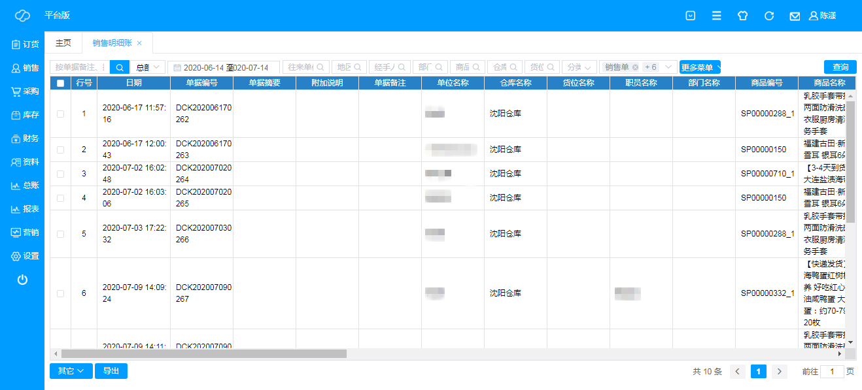
Task: Open the 分类 dropdown filter
Action: [x=579, y=67]
